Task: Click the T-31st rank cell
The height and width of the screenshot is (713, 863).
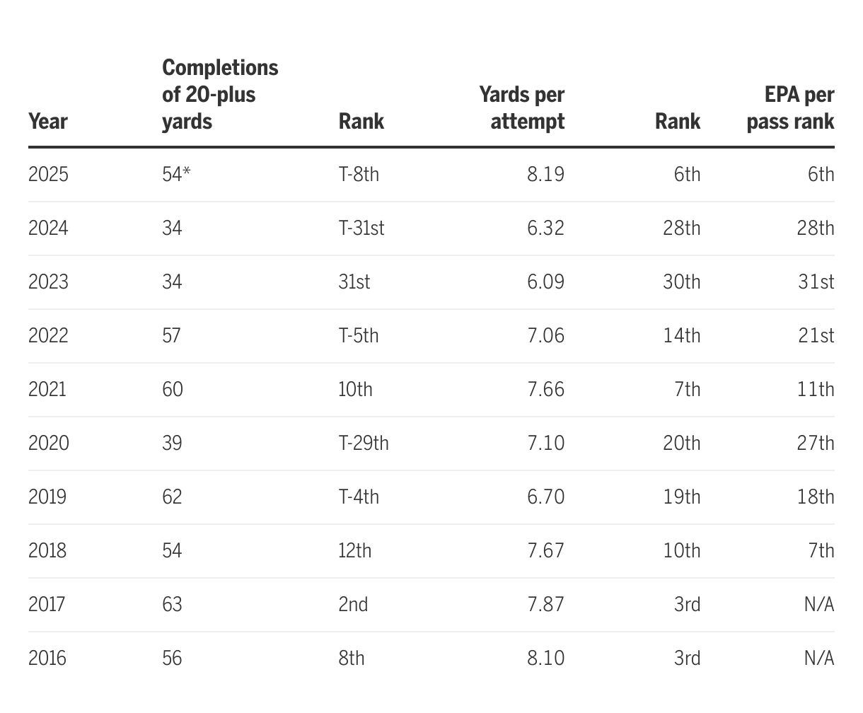Action: pos(361,228)
